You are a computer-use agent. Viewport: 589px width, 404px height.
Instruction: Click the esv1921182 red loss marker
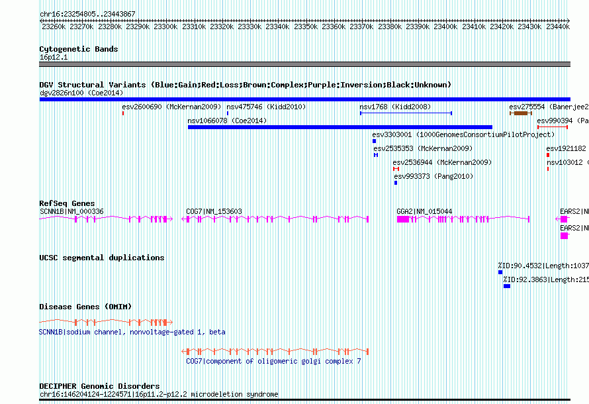pyautogui.click(x=548, y=155)
